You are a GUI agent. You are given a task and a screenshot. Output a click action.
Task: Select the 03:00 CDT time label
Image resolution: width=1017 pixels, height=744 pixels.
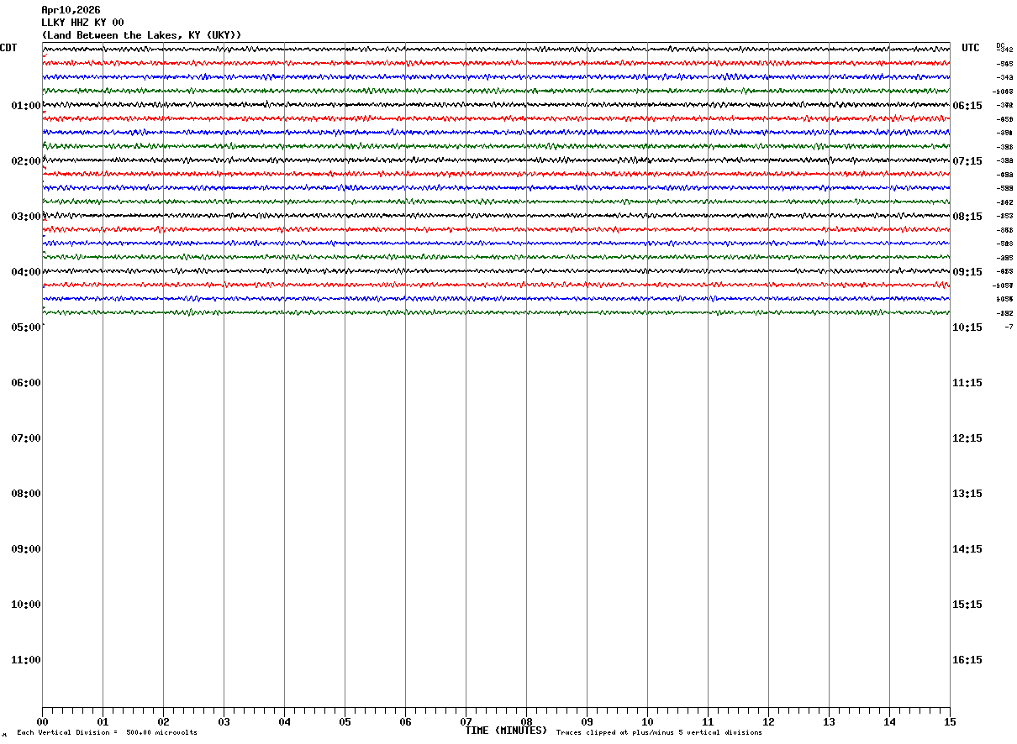[x=26, y=217]
